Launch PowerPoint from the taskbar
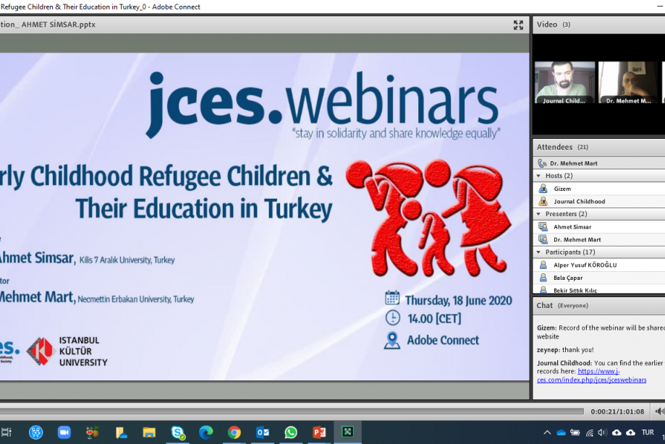Viewport: 665px width, 444px height. pyautogui.click(x=318, y=432)
